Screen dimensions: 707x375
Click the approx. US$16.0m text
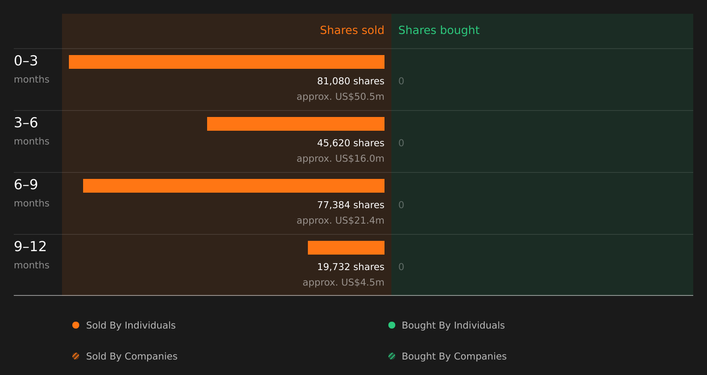point(340,159)
